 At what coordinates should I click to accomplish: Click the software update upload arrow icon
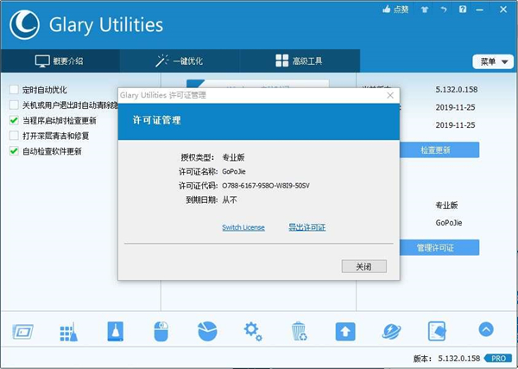[x=345, y=331]
